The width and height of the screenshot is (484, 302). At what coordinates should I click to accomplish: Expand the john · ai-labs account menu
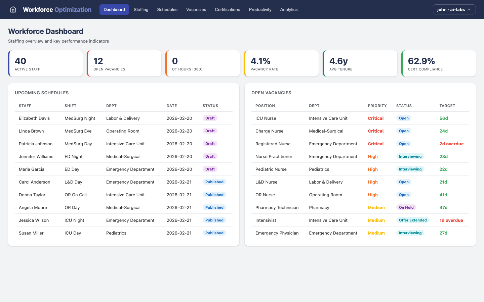[x=454, y=9]
